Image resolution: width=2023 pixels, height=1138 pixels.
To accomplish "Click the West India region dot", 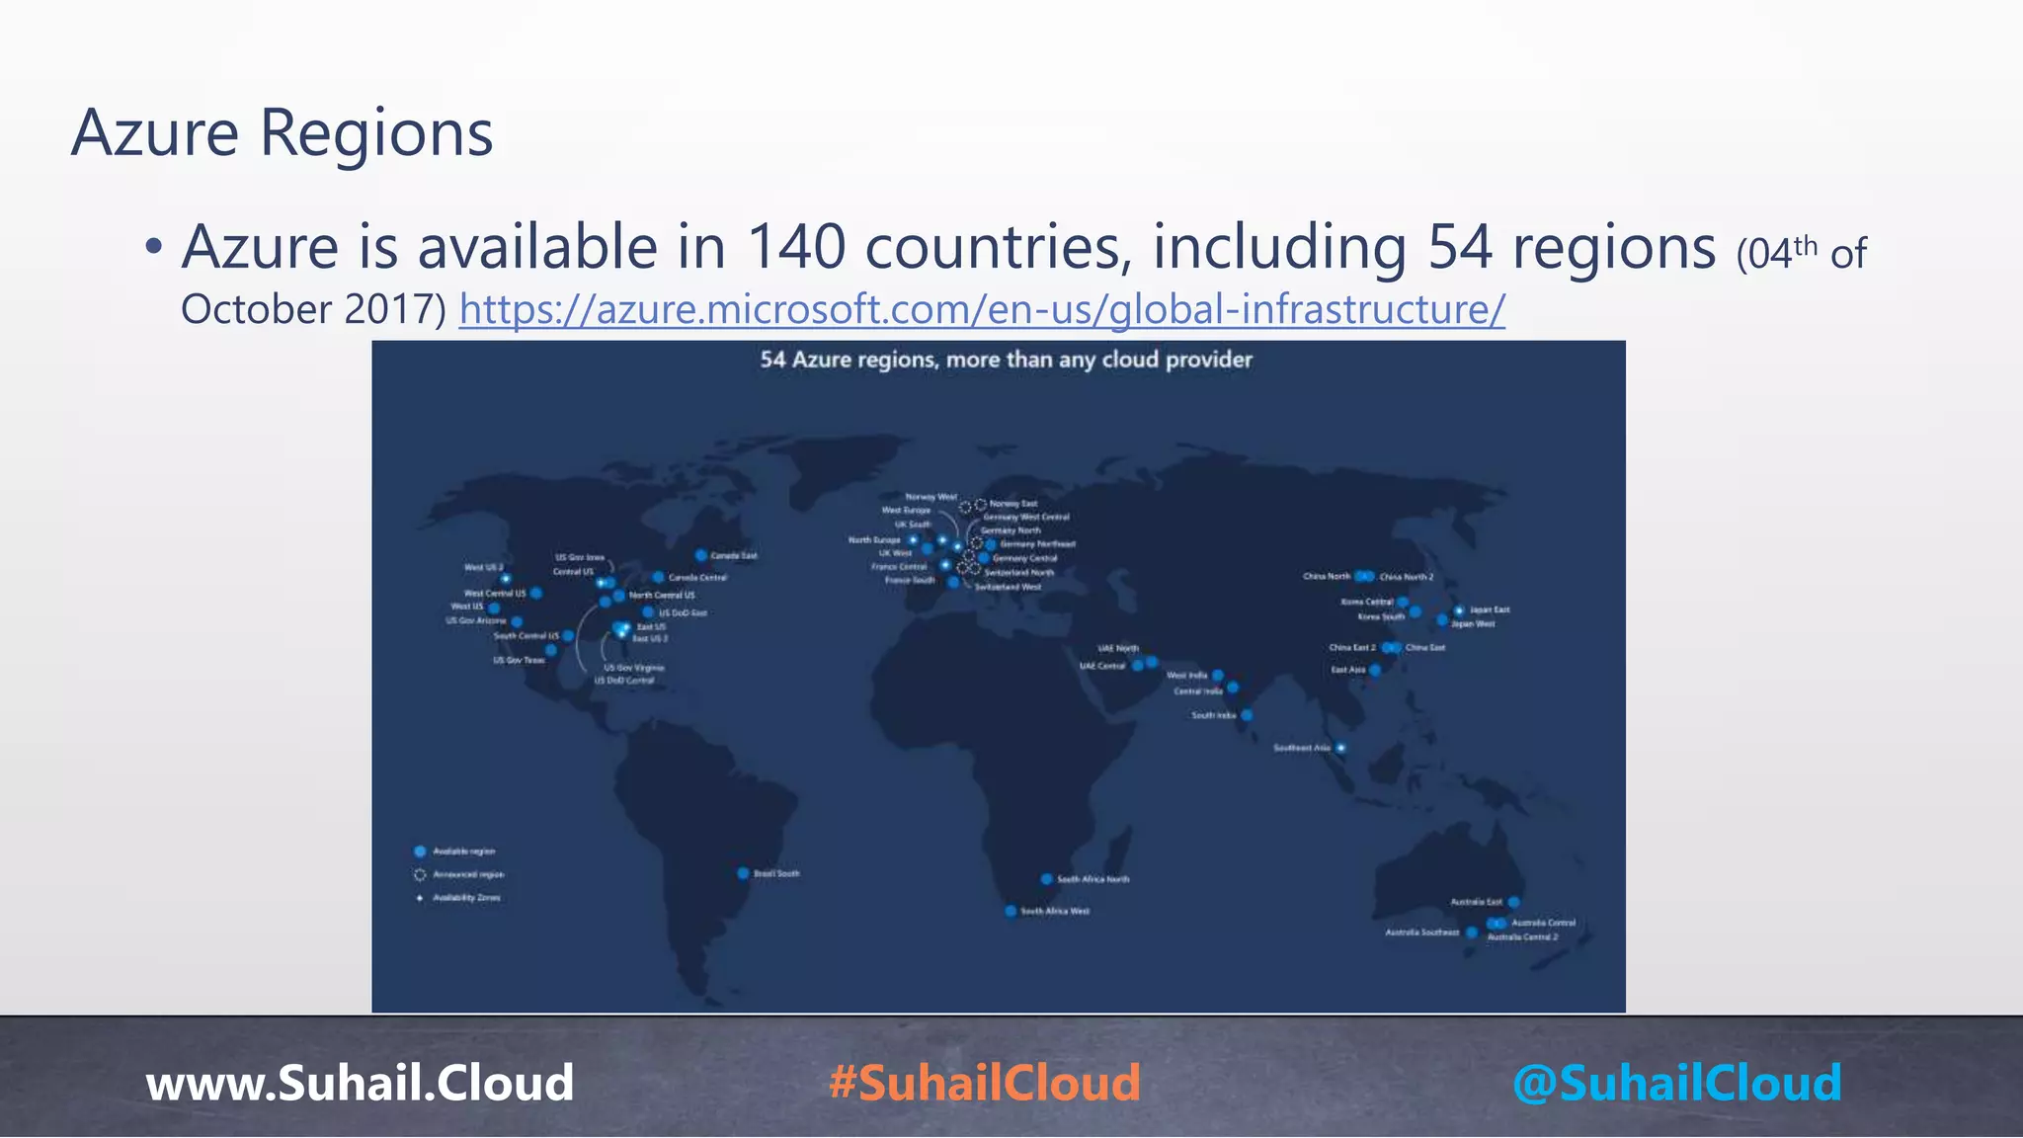I will click(x=1218, y=676).
